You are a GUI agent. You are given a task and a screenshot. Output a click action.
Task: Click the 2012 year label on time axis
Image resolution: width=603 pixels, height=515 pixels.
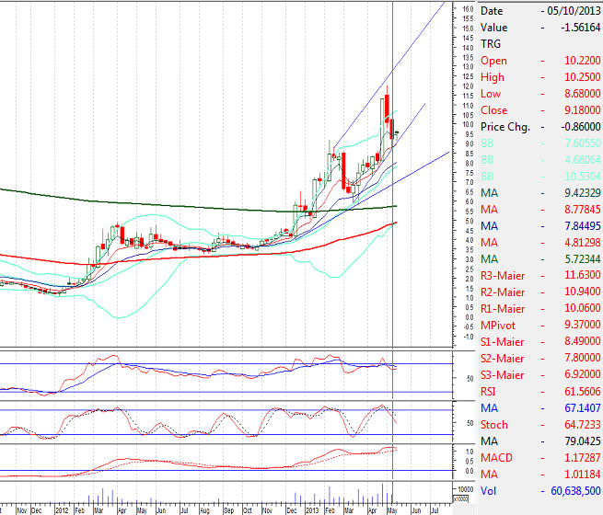click(62, 509)
